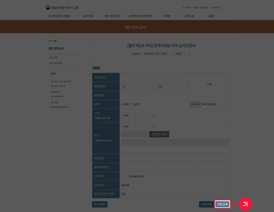The height and width of the screenshot is (212, 274).
Task: Open the 도움방 menu
Action: tap(210, 16)
